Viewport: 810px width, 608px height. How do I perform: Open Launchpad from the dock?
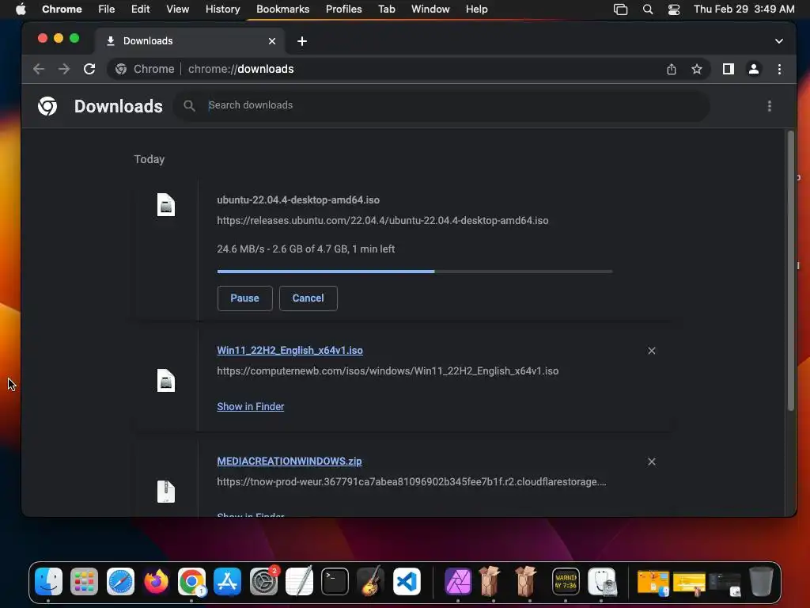coord(84,582)
